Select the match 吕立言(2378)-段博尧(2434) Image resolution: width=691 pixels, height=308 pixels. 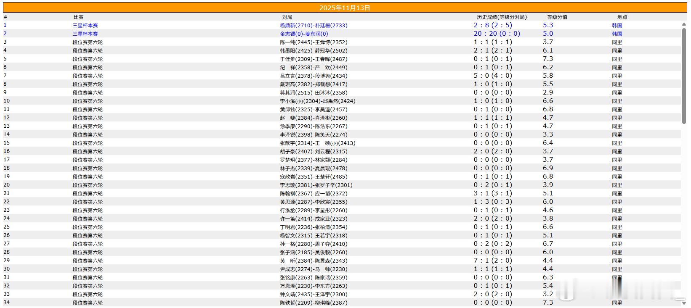click(x=314, y=76)
